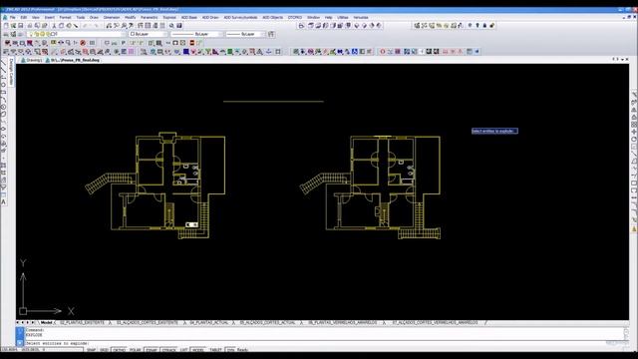Screen dimensions: 638x359
Task: Select the Line tool in left toolbar
Action: [x=4, y=64]
